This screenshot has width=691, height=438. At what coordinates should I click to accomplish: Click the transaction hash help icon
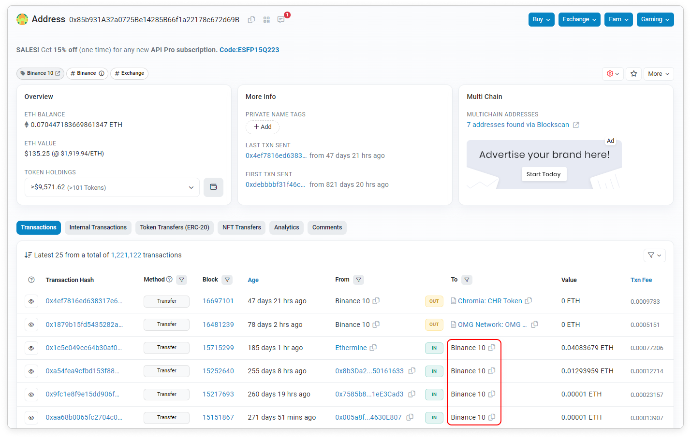click(31, 280)
